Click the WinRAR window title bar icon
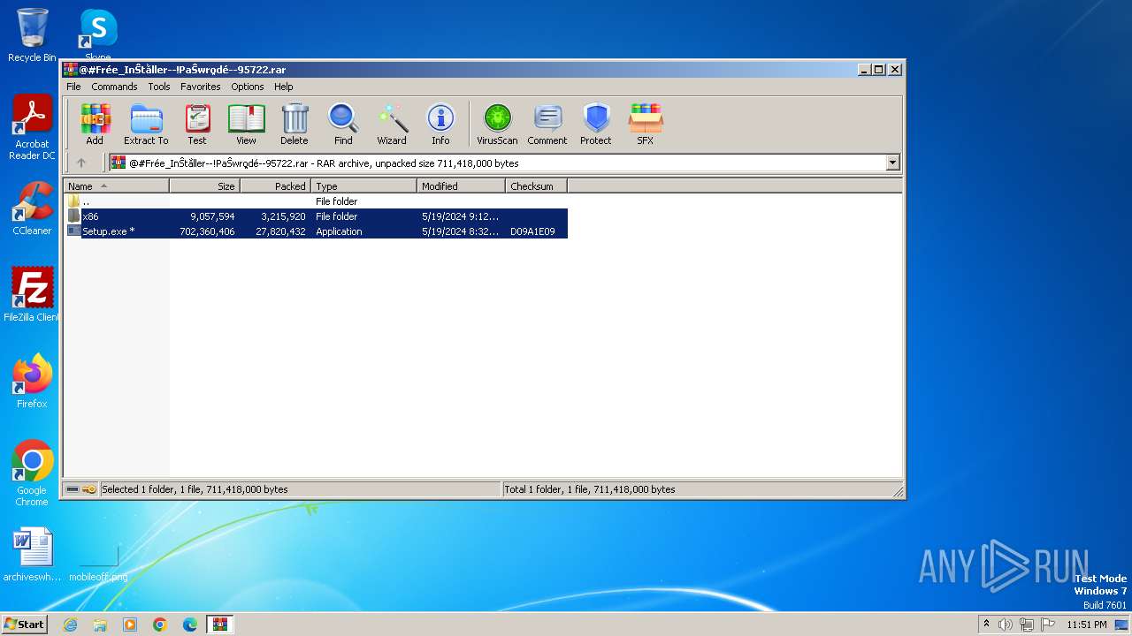1132x636 pixels. (71, 70)
